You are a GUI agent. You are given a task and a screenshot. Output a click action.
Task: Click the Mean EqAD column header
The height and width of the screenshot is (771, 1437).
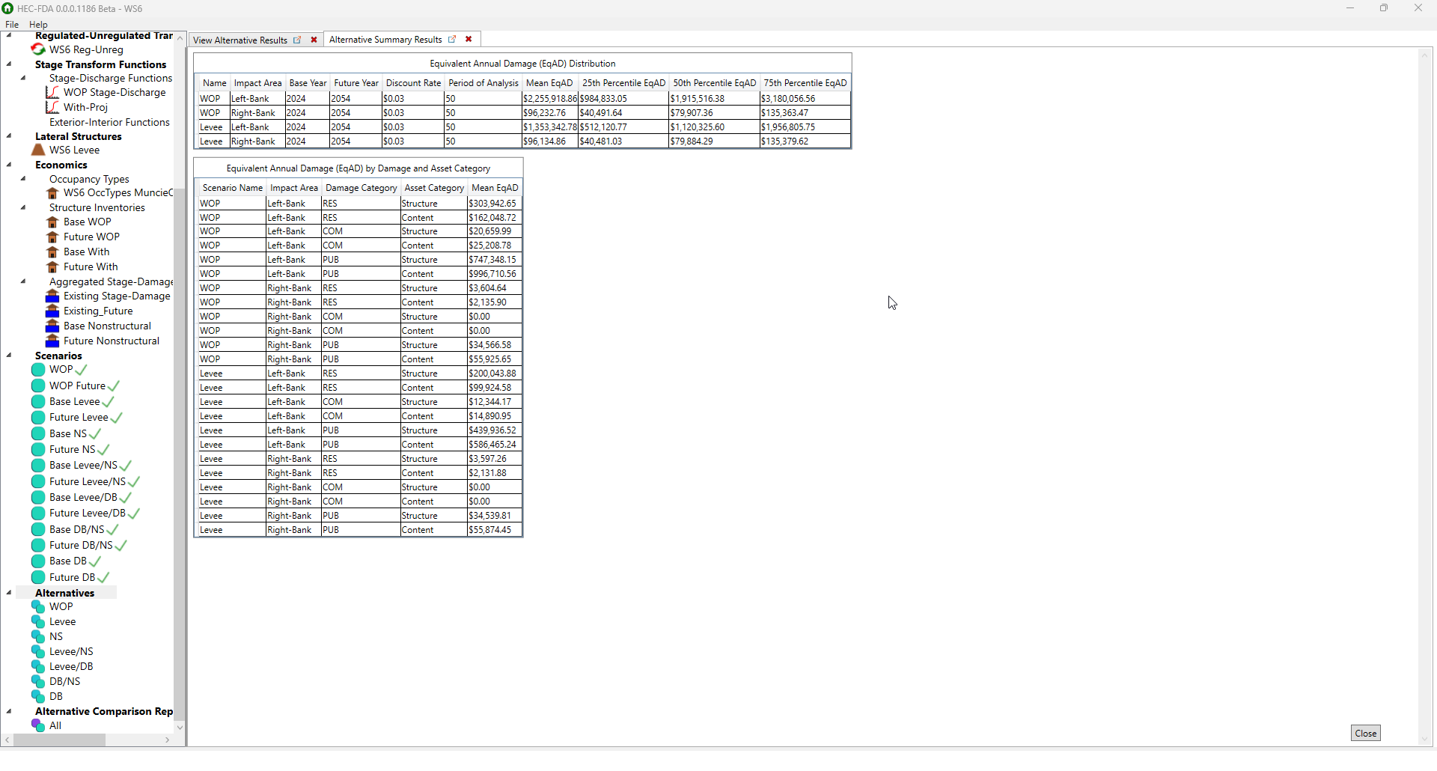549,83
